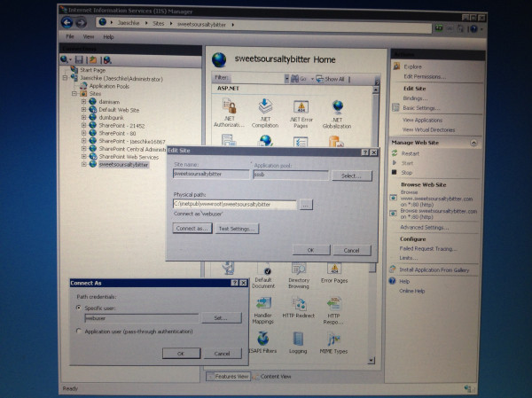
Task: Click Install Application From Gallery link
Action: [x=434, y=270]
